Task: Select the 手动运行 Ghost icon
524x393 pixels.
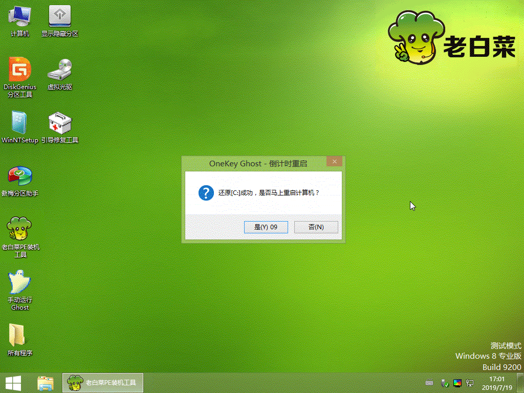Action: pyautogui.click(x=20, y=290)
